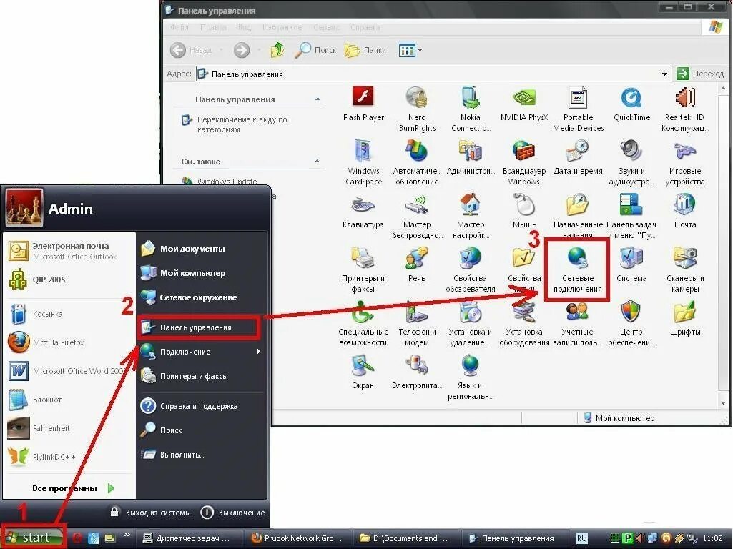Switch keyboard layout via RU indicator

pos(581,538)
